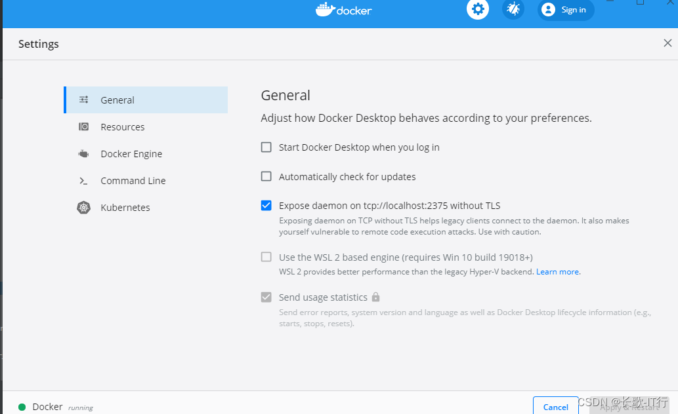Click the Exposing daemon on TCP warning text
Viewport: 678px width, 414px height.
(x=454, y=226)
